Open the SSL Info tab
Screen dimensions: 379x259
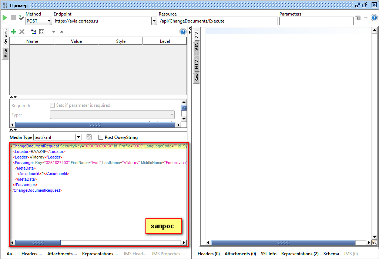coord(268,254)
